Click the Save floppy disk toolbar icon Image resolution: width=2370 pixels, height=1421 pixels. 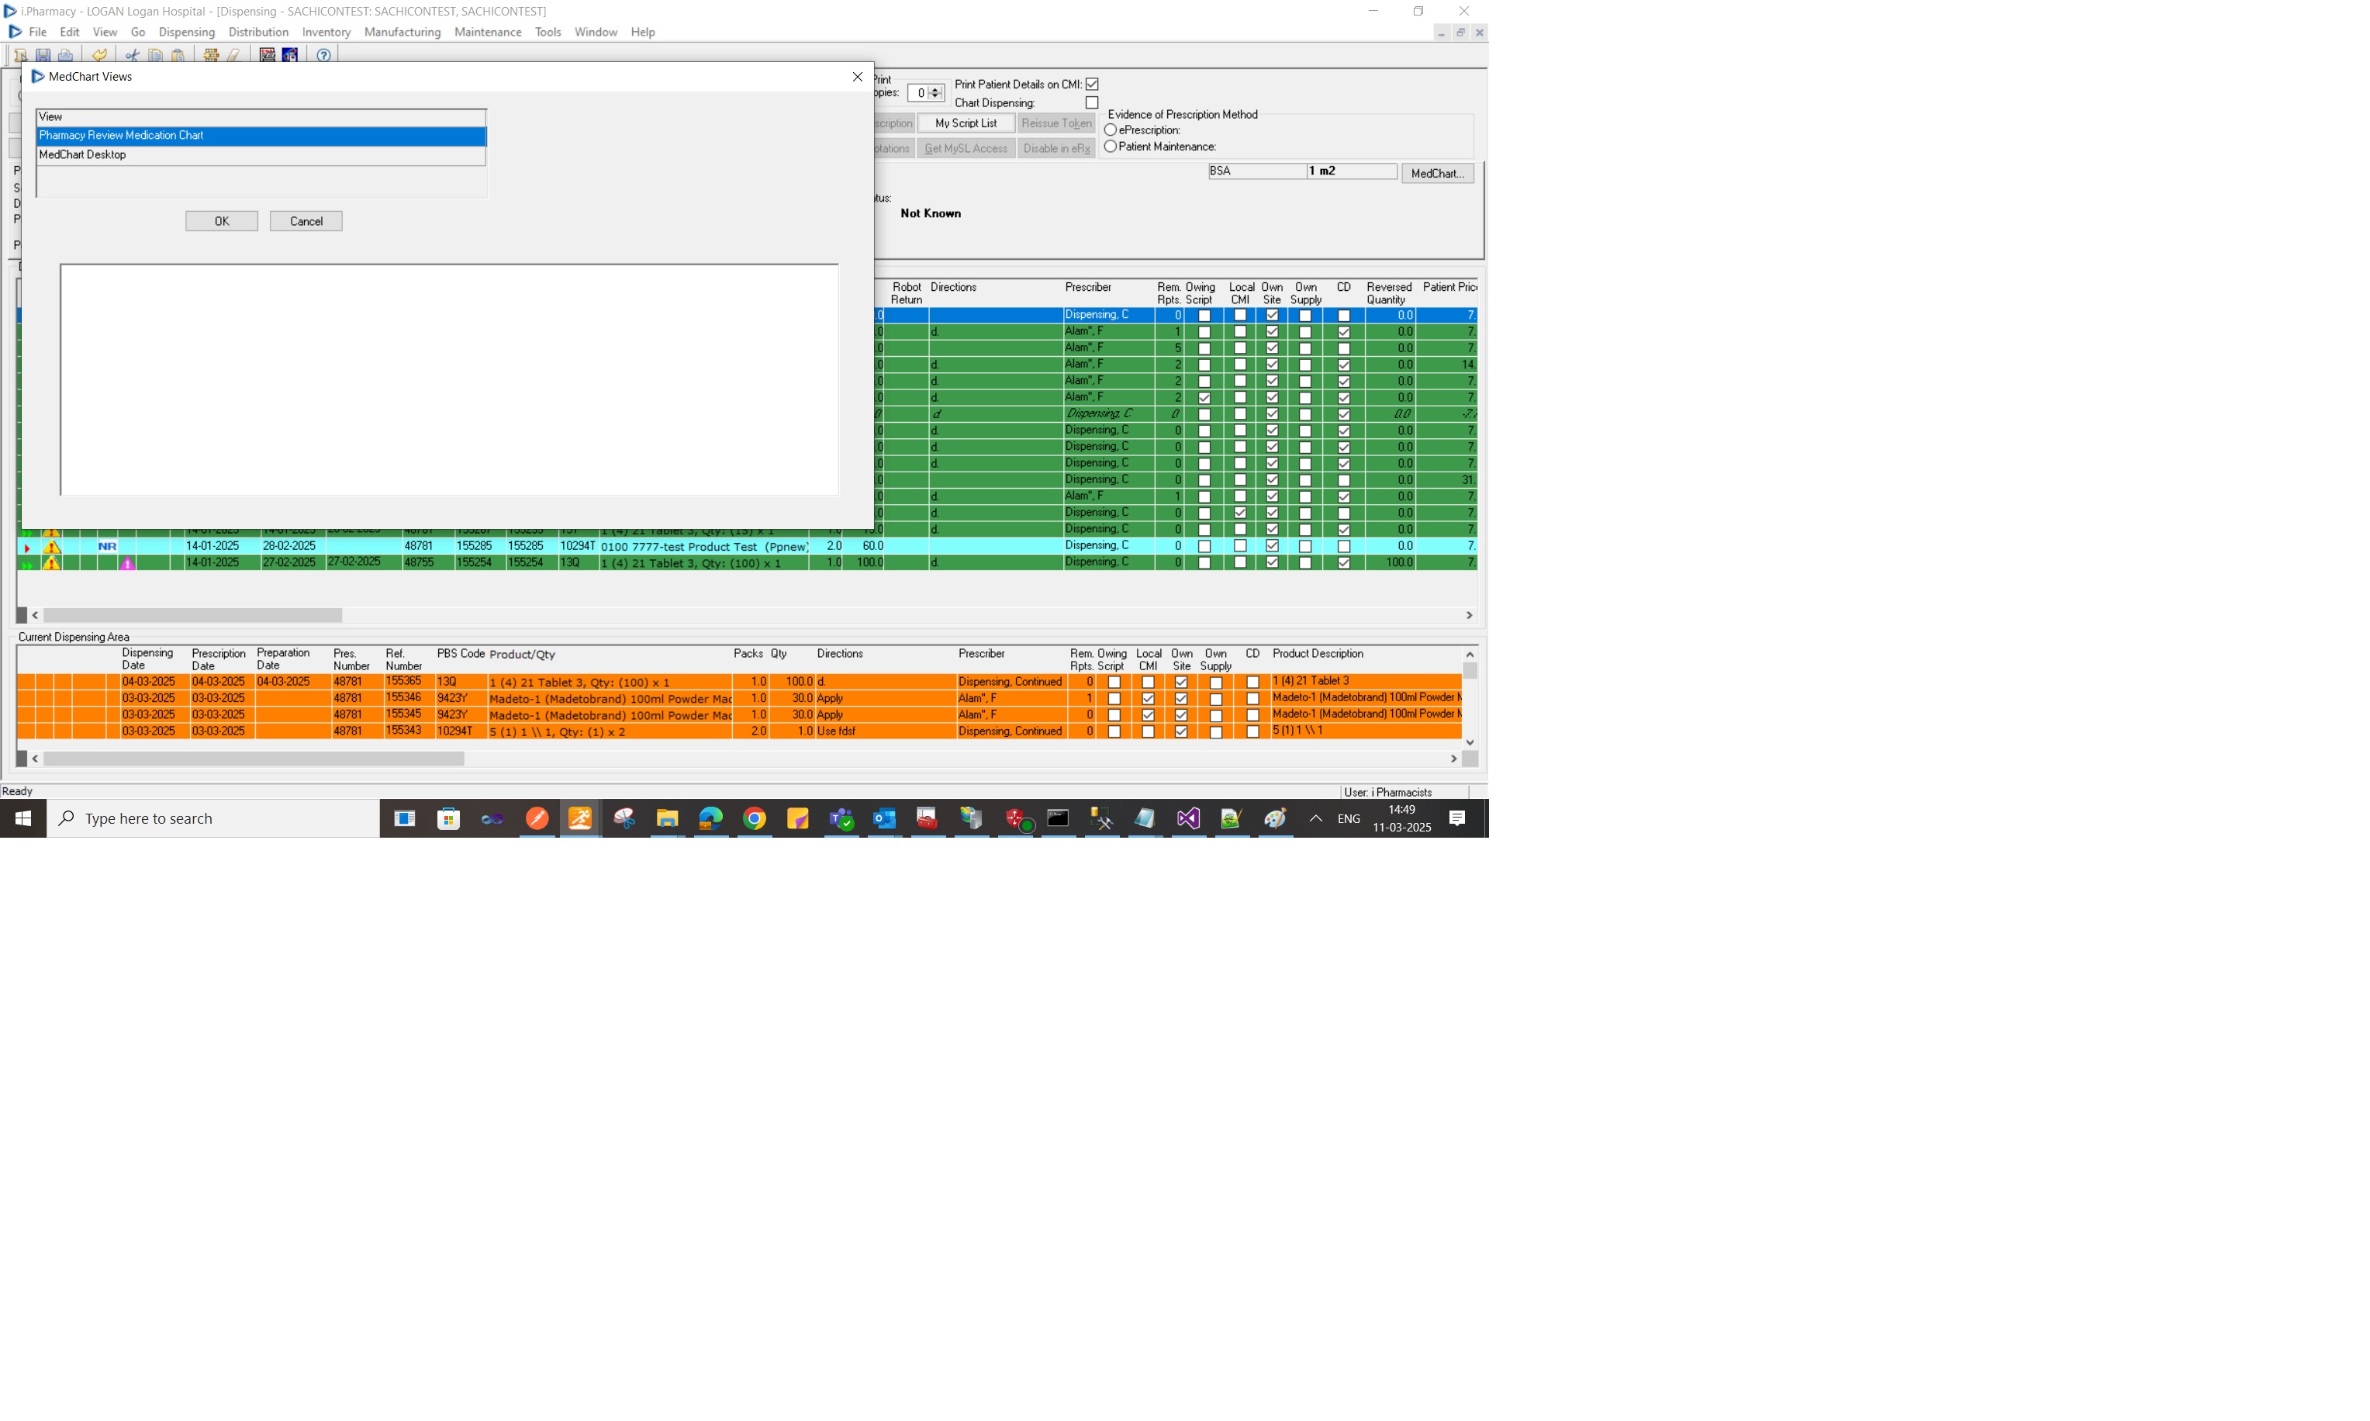[x=43, y=56]
